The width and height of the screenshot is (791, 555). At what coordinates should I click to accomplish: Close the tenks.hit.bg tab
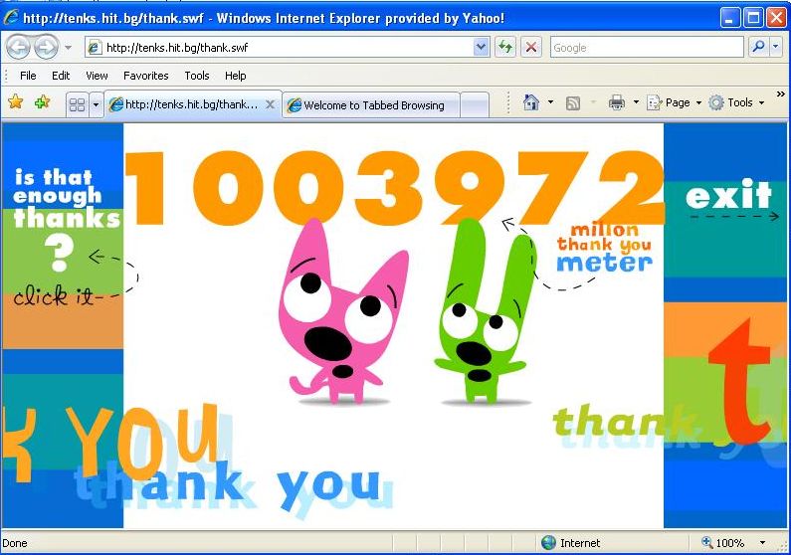coord(271,104)
